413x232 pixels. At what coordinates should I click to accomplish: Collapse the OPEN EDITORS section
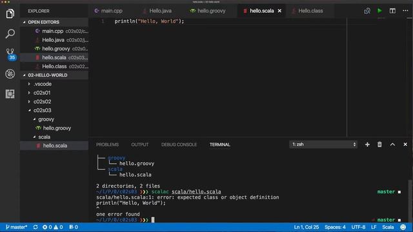tap(54, 22)
